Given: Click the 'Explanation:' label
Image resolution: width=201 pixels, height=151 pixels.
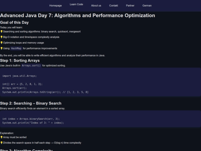Looking at the screenshot, I should pyautogui.click(x=7, y=133).
